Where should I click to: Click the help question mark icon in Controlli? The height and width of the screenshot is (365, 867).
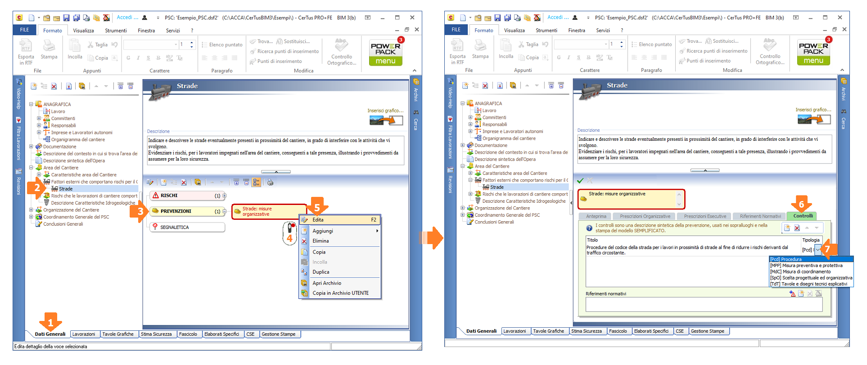(589, 228)
